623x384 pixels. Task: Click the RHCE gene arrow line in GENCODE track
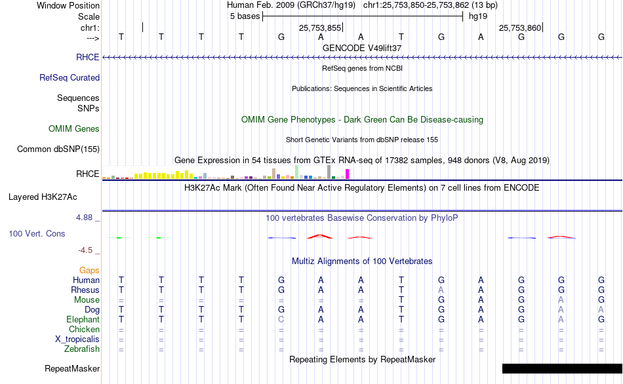(x=362, y=58)
